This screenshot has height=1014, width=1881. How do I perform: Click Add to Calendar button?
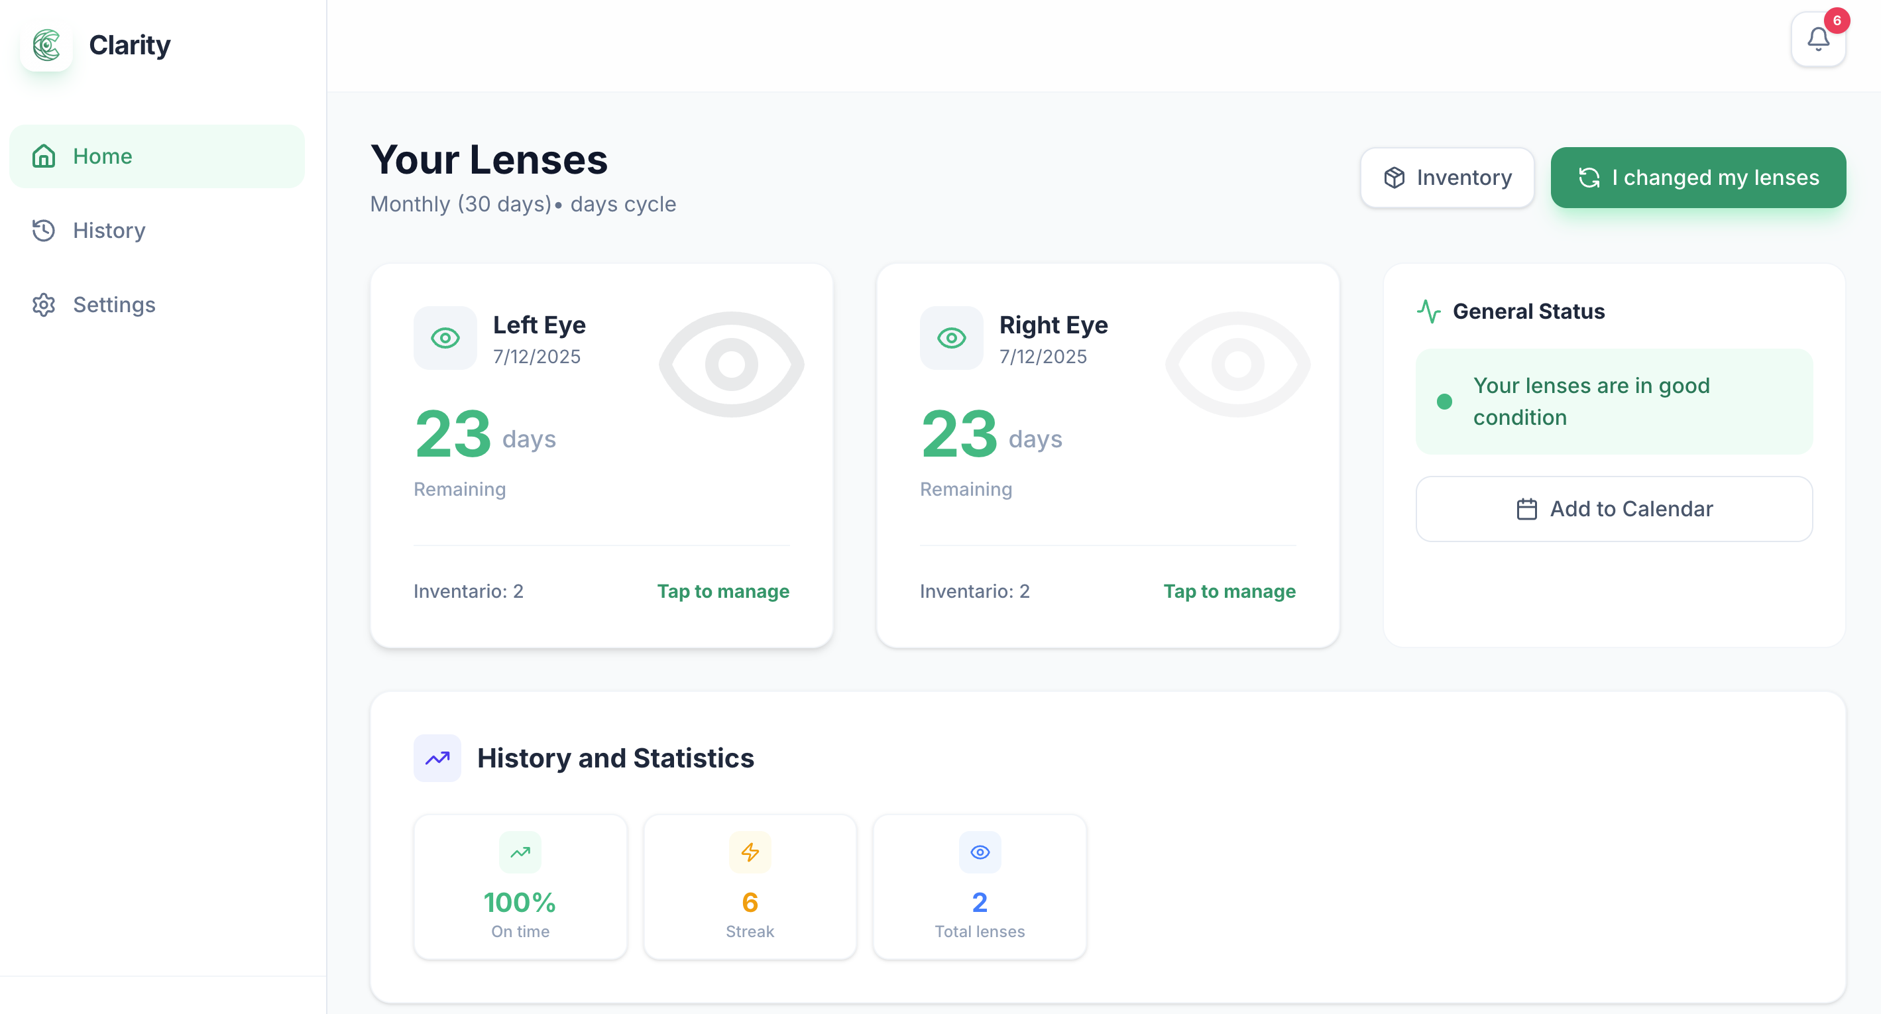(1614, 509)
